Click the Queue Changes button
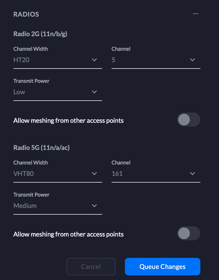This screenshot has width=219, height=280. click(x=162, y=266)
